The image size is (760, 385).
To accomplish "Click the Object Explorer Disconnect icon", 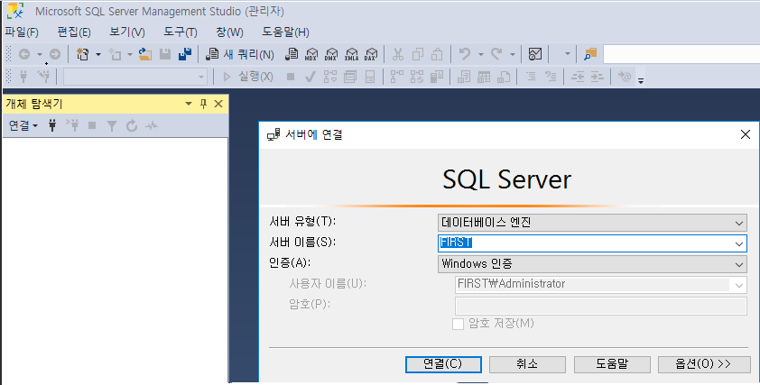I will pos(73,126).
